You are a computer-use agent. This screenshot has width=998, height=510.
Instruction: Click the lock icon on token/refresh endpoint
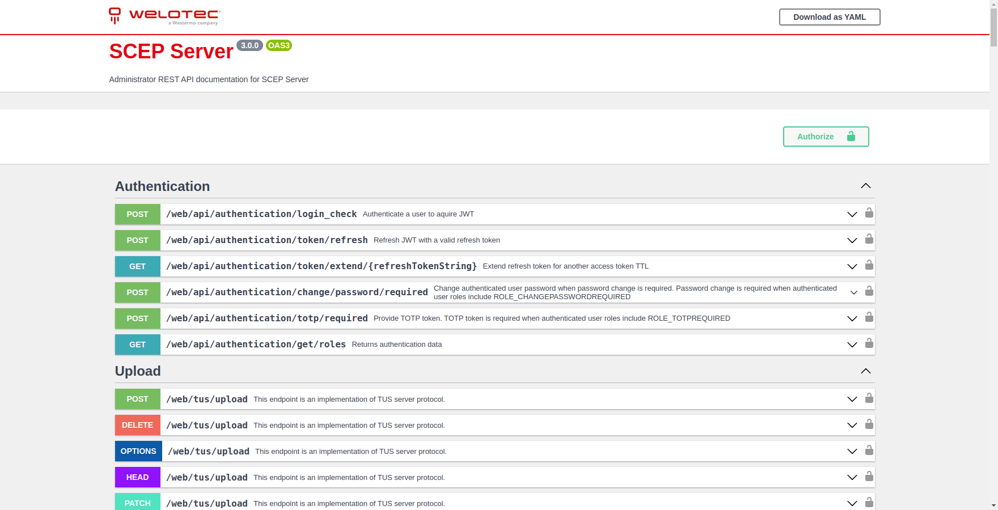click(x=869, y=240)
